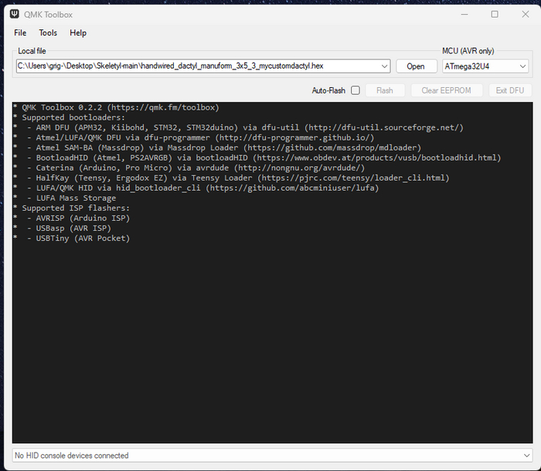
Task: Click the Atmel SAM-BA (Massdrop) log line
Action: pos(217,147)
